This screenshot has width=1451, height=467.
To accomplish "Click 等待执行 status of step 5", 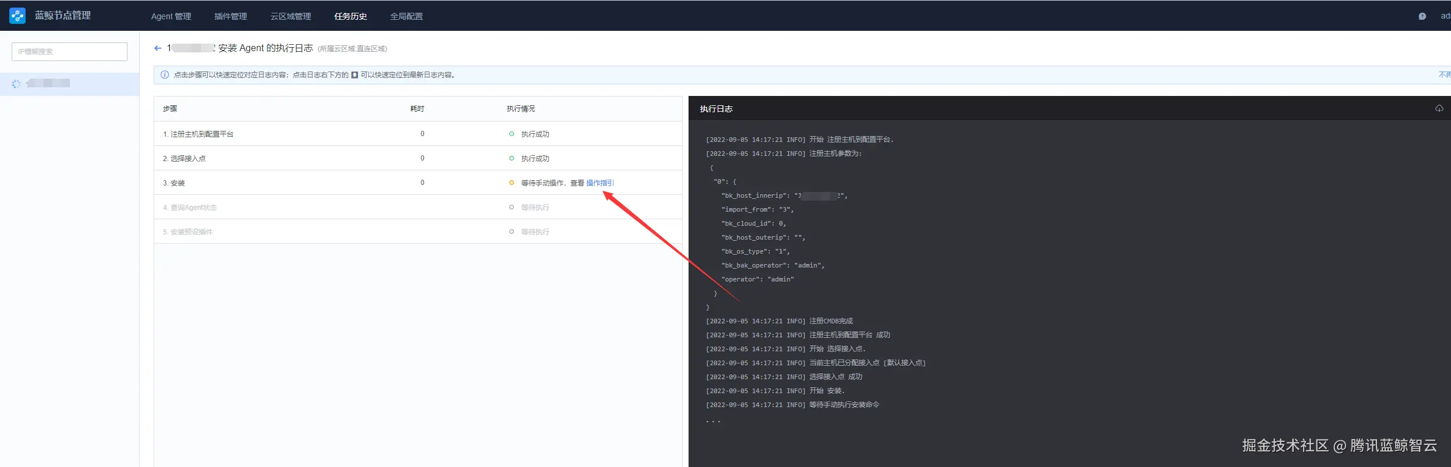I will tap(535, 231).
